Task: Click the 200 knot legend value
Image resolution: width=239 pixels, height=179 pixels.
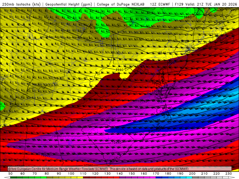Action: click(x=192, y=174)
